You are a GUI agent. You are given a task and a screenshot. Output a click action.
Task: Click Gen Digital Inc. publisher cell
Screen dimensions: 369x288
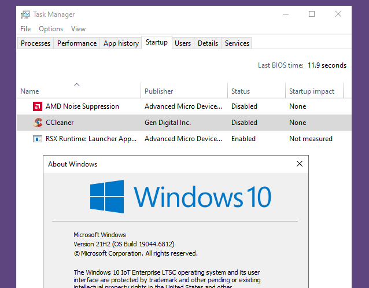(x=168, y=123)
